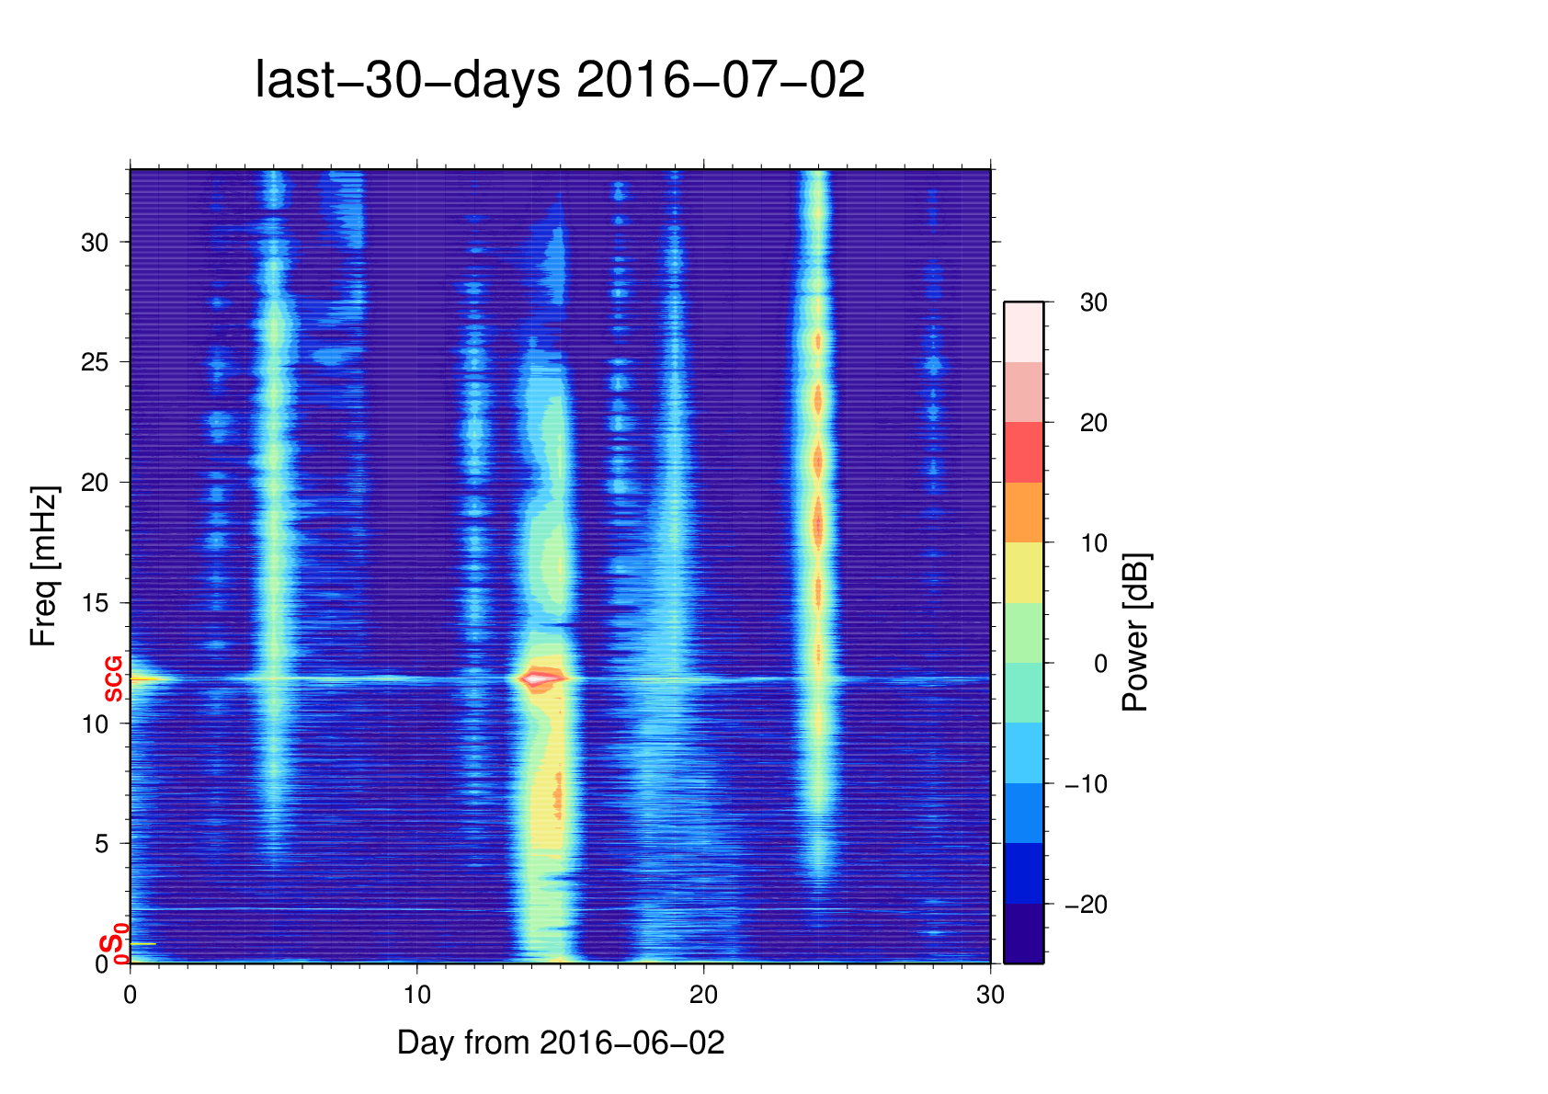Pick the red colorbar segment below 20 dB
This screenshot has width=1548, height=1094.
point(1023,452)
